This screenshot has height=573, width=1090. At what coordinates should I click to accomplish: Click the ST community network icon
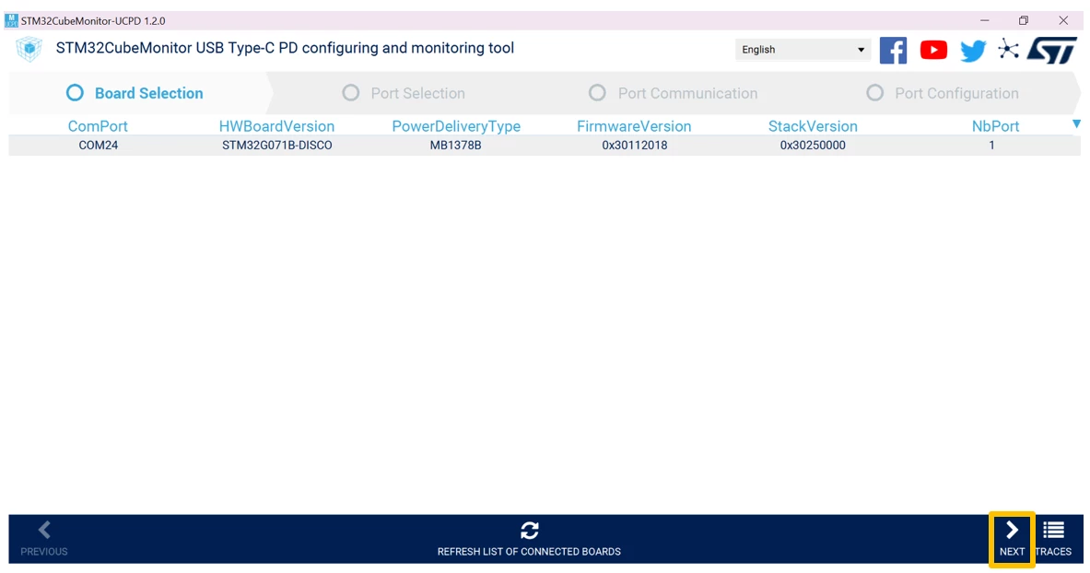tap(1008, 50)
